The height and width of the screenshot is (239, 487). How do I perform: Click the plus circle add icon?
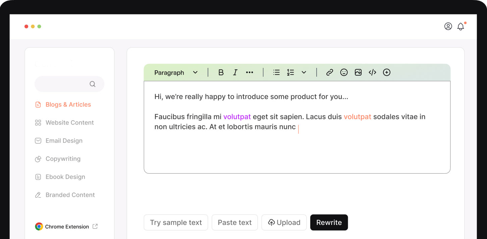click(x=387, y=72)
